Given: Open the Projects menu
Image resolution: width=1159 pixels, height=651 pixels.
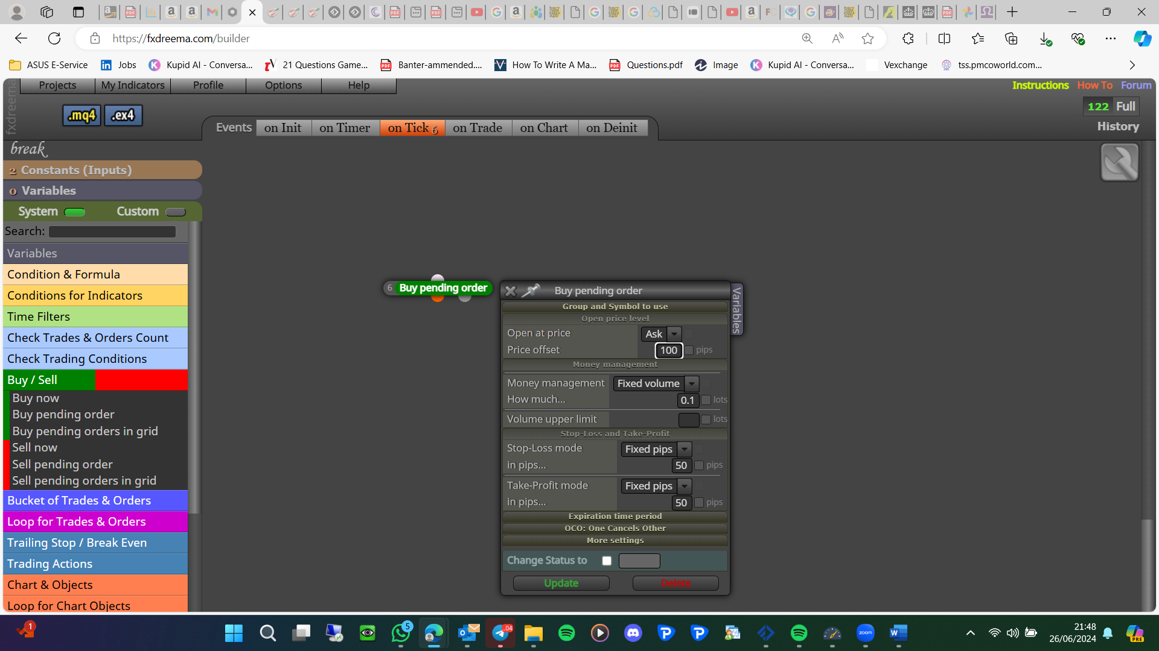Looking at the screenshot, I should (57, 86).
